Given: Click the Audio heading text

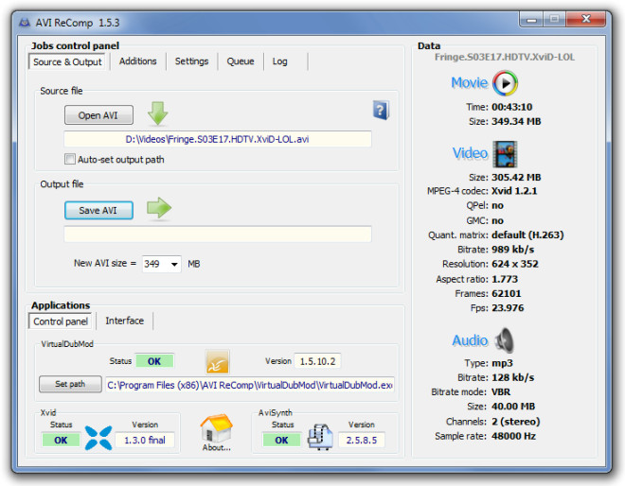Looking at the screenshot, I should point(470,340).
